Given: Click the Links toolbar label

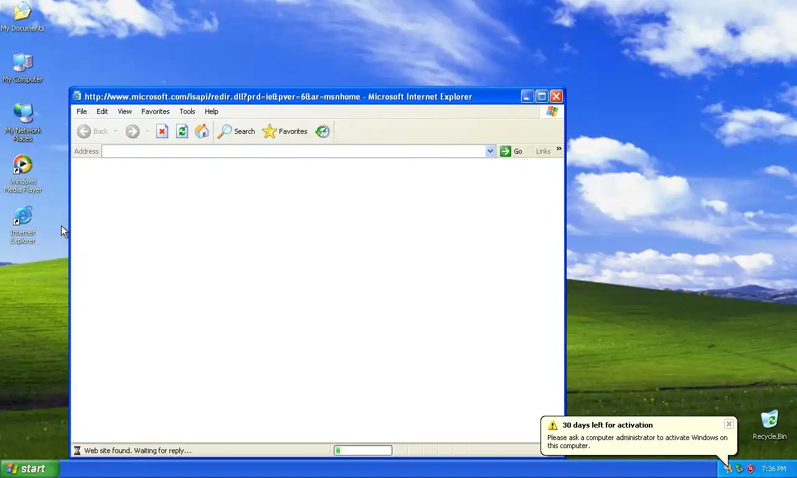Looking at the screenshot, I should point(543,151).
